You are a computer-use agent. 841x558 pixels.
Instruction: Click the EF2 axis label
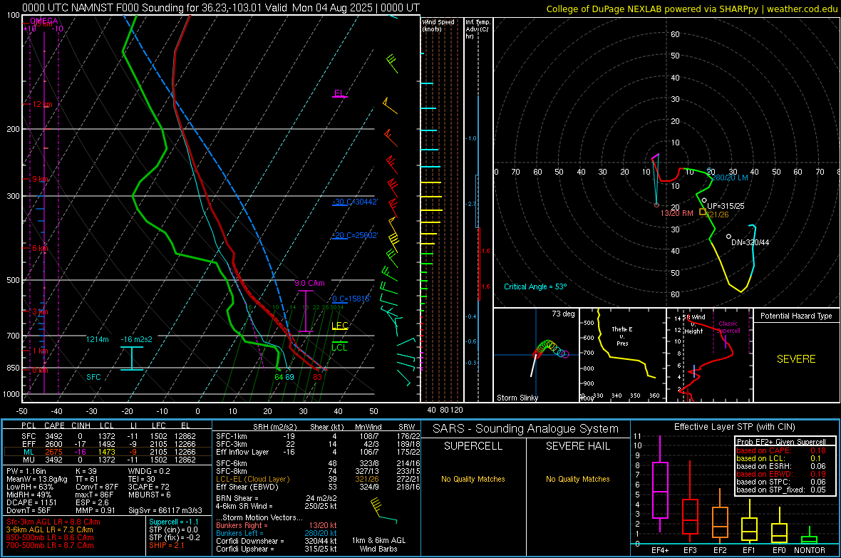coord(720,550)
